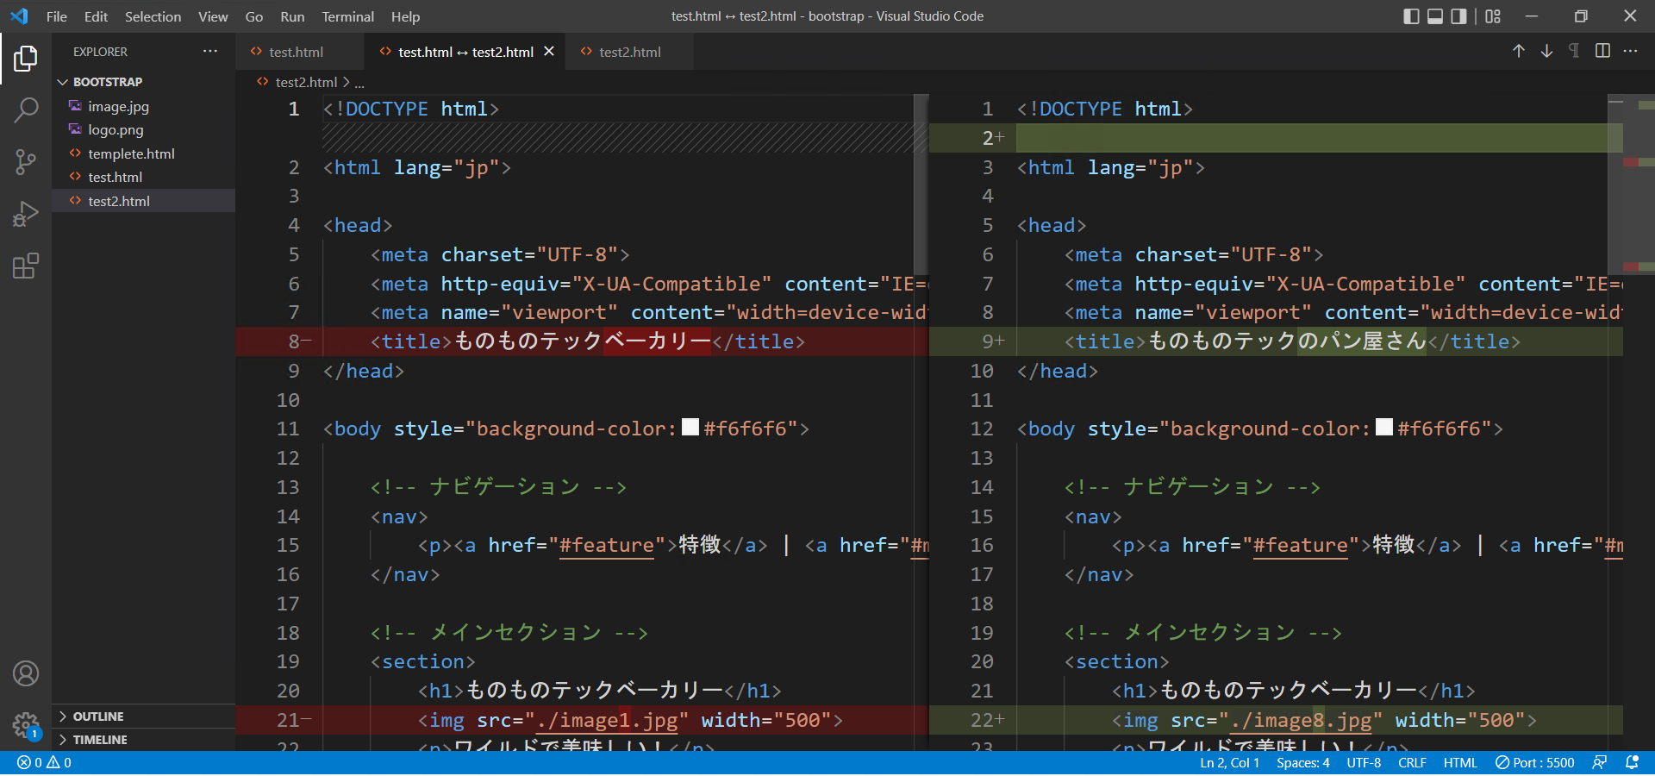This screenshot has width=1655, height=776.
Task: Click line number 8 in left editor
Action: pyautogui.click(x=294, y=341)
